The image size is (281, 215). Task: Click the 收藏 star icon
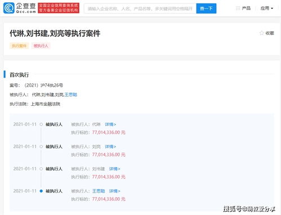click(x=261, y=33)
